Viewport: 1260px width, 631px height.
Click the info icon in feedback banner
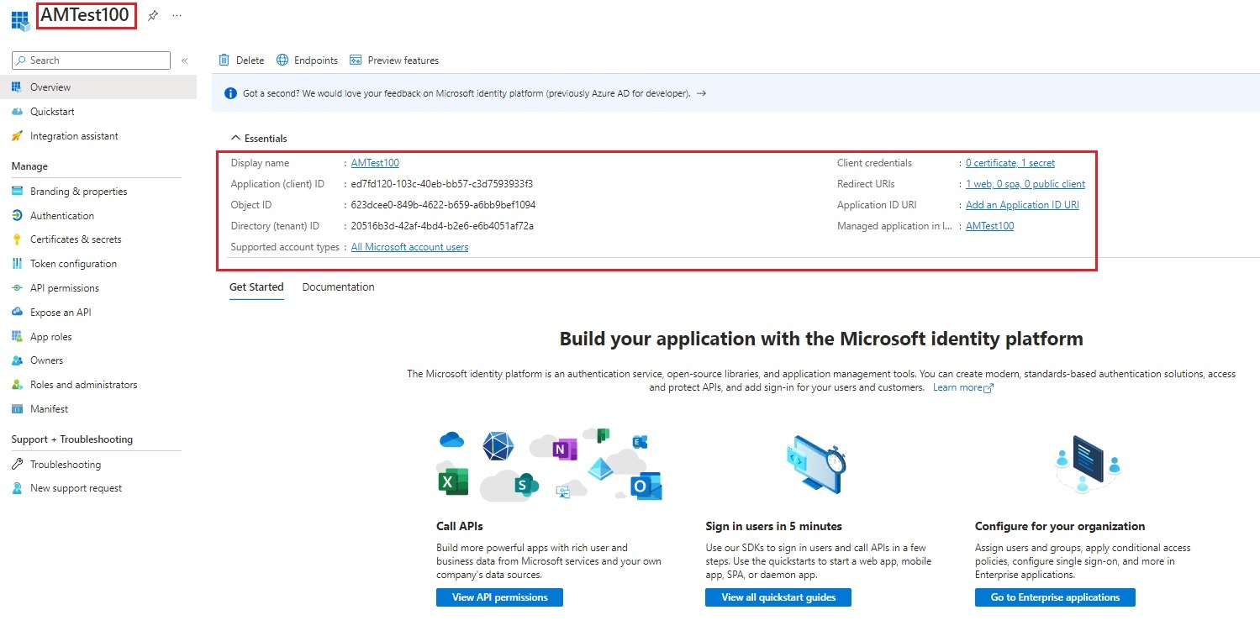[x=230, y=93]
